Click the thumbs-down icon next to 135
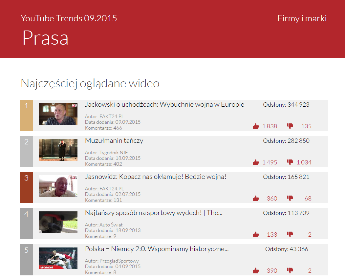Viewport: 345px width, 278px height. click(x=290, y=126)
